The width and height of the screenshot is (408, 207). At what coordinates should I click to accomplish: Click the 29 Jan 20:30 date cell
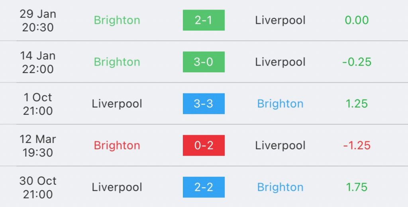[38, 21]
